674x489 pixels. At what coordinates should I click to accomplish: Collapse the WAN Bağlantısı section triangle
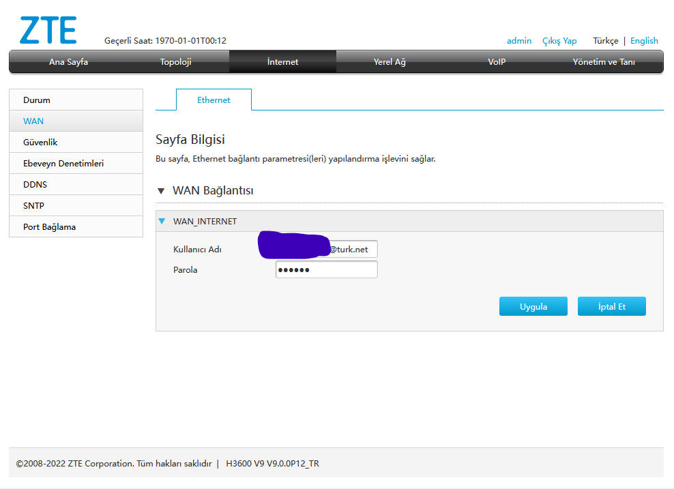click(161, 191)
